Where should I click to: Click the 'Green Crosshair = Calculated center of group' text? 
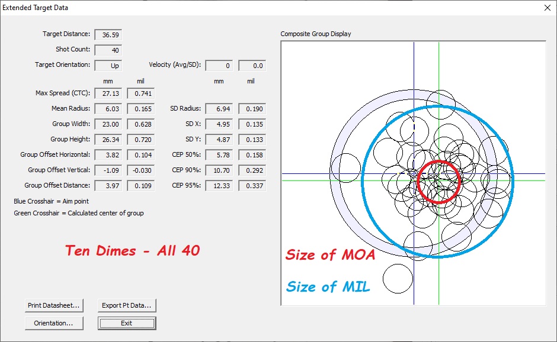click(x=79, y=213)
